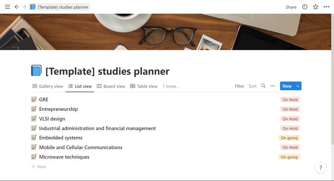Switch to Gallery view tab
Viewport: 334px width, 181px height.
pos(48,86)
